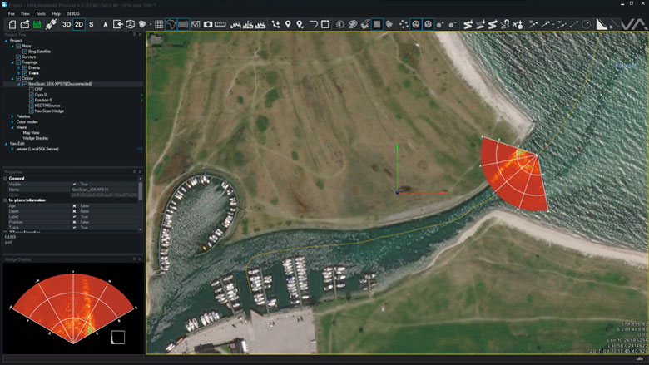Click the camera snapshot icon
Viewport: 649px width, 365px height.
click(208, 24)
